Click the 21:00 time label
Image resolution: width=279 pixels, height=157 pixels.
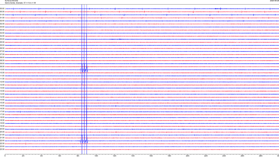tap(2, 135)
